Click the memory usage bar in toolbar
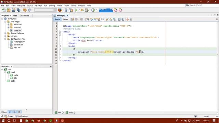The image size is (219, 123). (x=106, y=10)
